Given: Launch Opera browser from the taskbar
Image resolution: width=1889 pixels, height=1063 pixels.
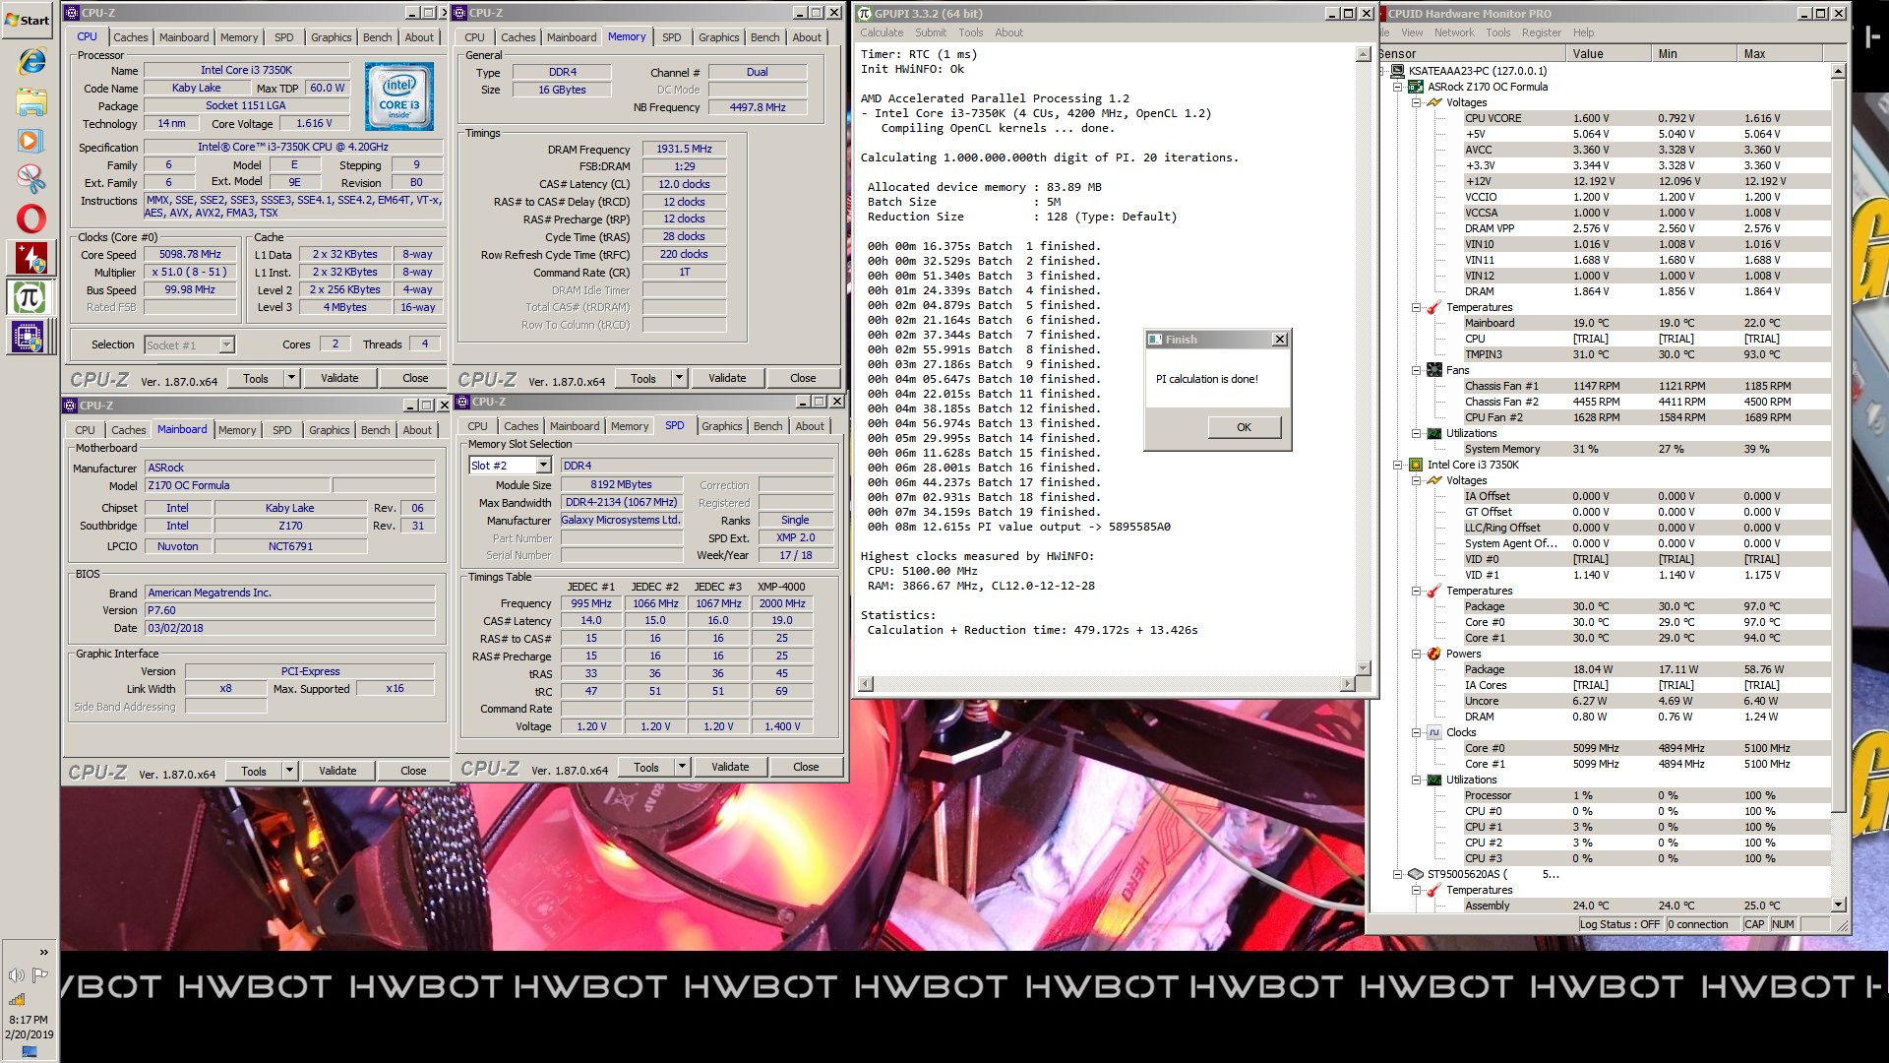Looking at the screenshot, I should [30, 219].
